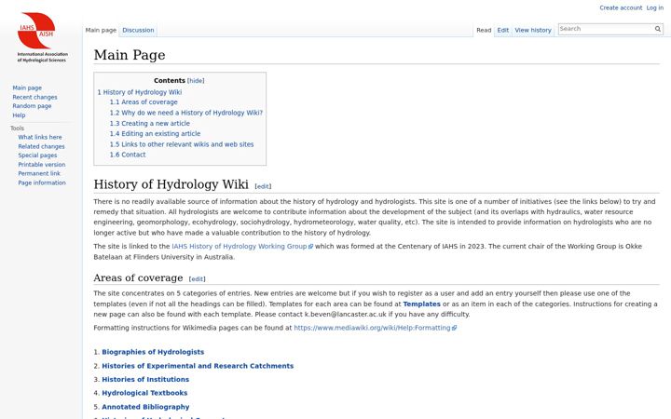
Task: Click external link icon after Working Group link
Action: [x=310, y=247]
